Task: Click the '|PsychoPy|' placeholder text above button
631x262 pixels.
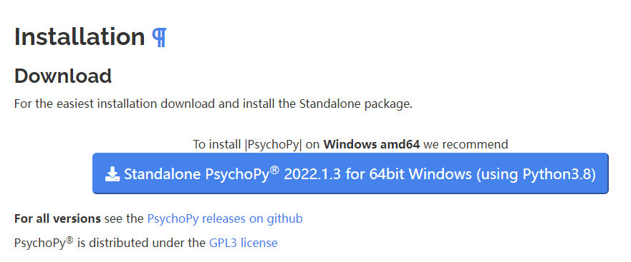Action: click(x=274, y=144)
